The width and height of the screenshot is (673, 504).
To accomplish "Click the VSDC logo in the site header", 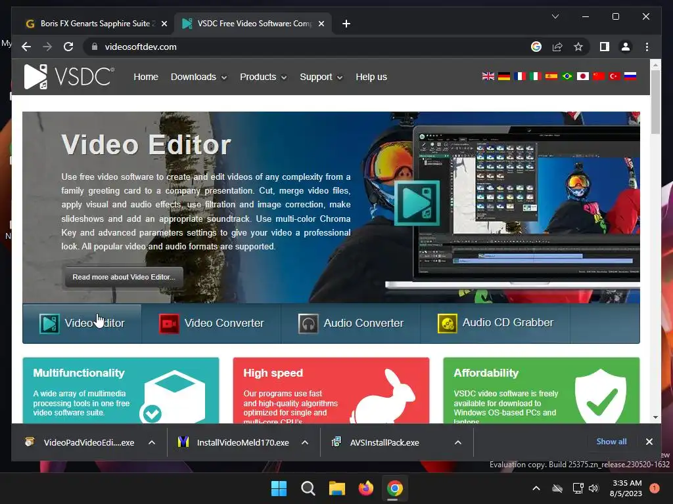I will coord(69,77).
